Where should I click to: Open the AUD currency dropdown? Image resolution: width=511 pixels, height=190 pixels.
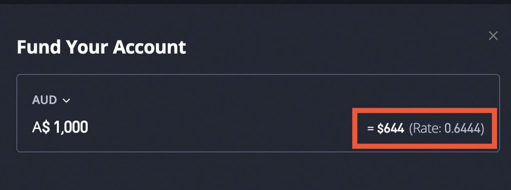(x=51, y=100)
